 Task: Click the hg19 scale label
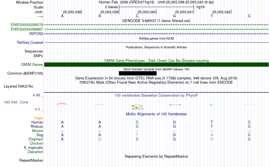coord(200,7)
